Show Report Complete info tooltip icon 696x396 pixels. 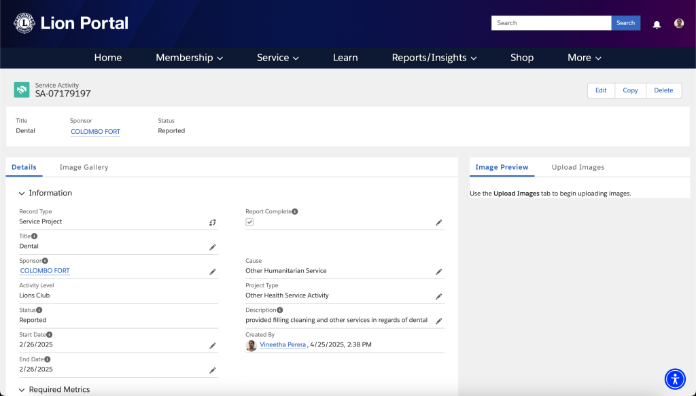[x=295, y=211]
